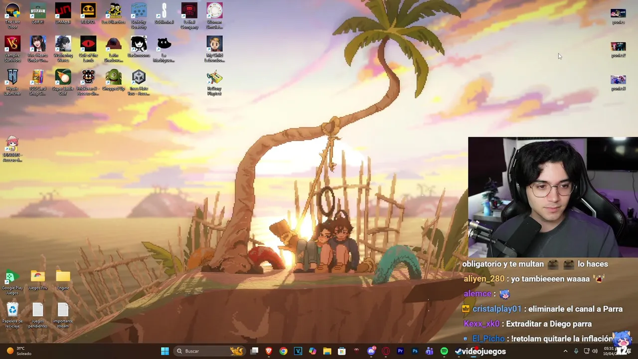Viewport: 638px width, 359px height.
Task: Click Kexx_xk0 chat username
Action: pos(481,324)
